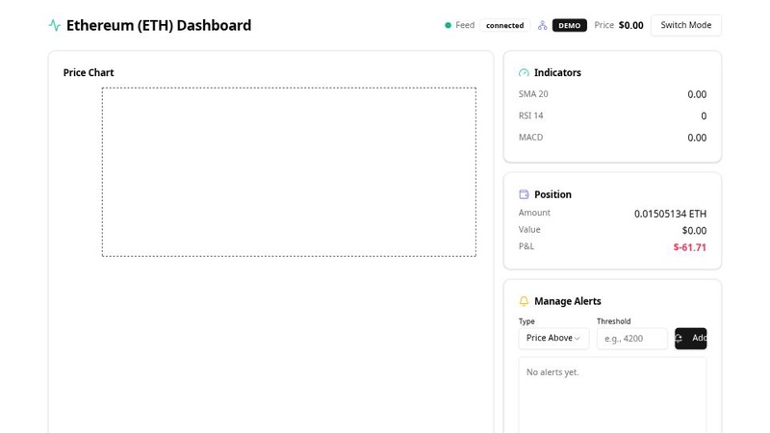Click the MACD value 0.00

click(x=697, y=138)
